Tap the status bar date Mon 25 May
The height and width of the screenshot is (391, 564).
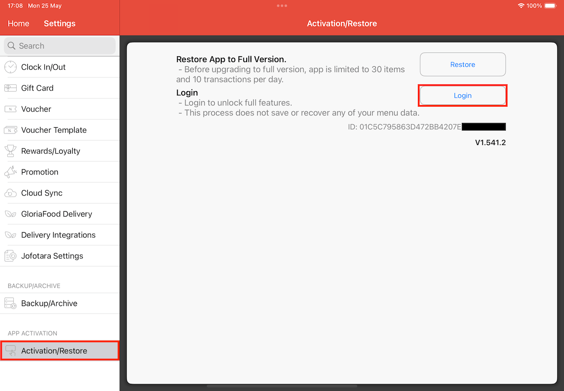[x=45, y=6]
